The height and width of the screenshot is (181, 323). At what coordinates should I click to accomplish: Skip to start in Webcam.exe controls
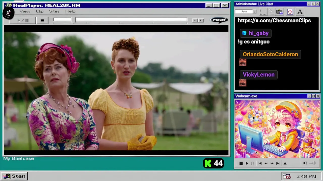(x=260, y=163)
